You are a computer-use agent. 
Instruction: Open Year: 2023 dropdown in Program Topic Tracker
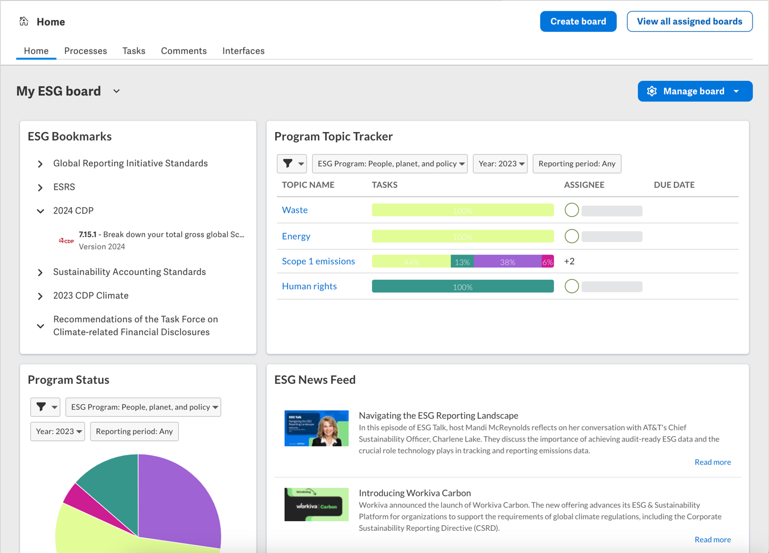[500, 163]
